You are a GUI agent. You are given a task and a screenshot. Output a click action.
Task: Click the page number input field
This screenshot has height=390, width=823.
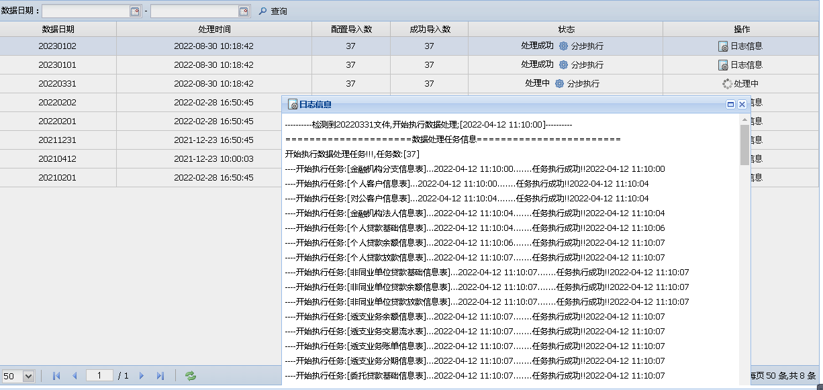point(99,376)
